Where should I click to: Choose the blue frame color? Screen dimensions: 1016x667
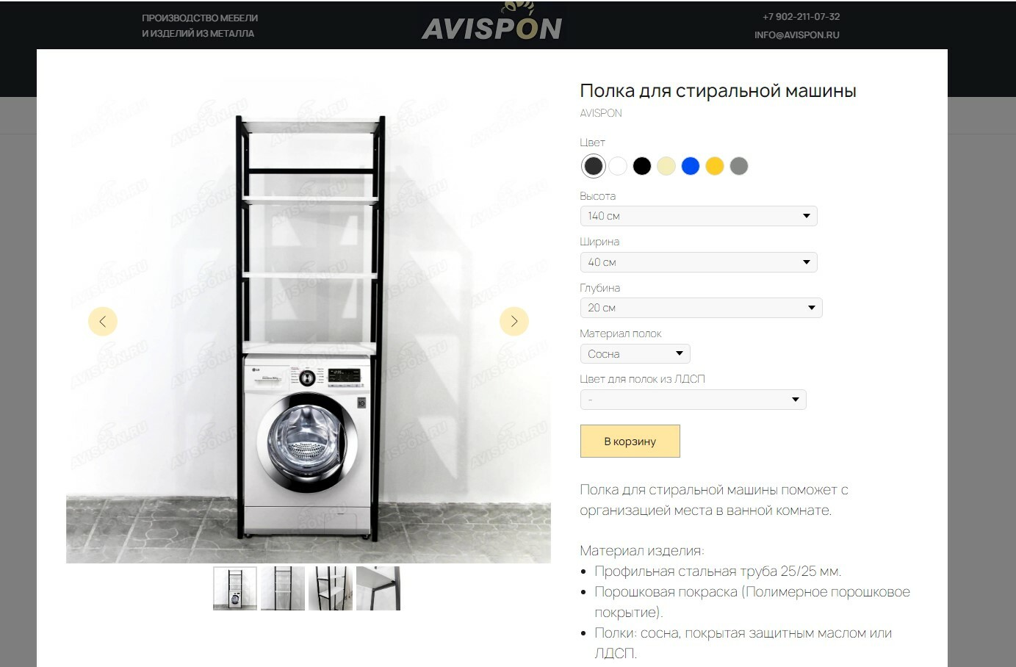coord(691,166)
